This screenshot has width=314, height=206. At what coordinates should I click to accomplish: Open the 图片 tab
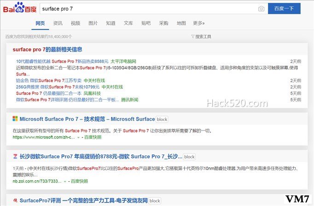(x=93, y=23)
